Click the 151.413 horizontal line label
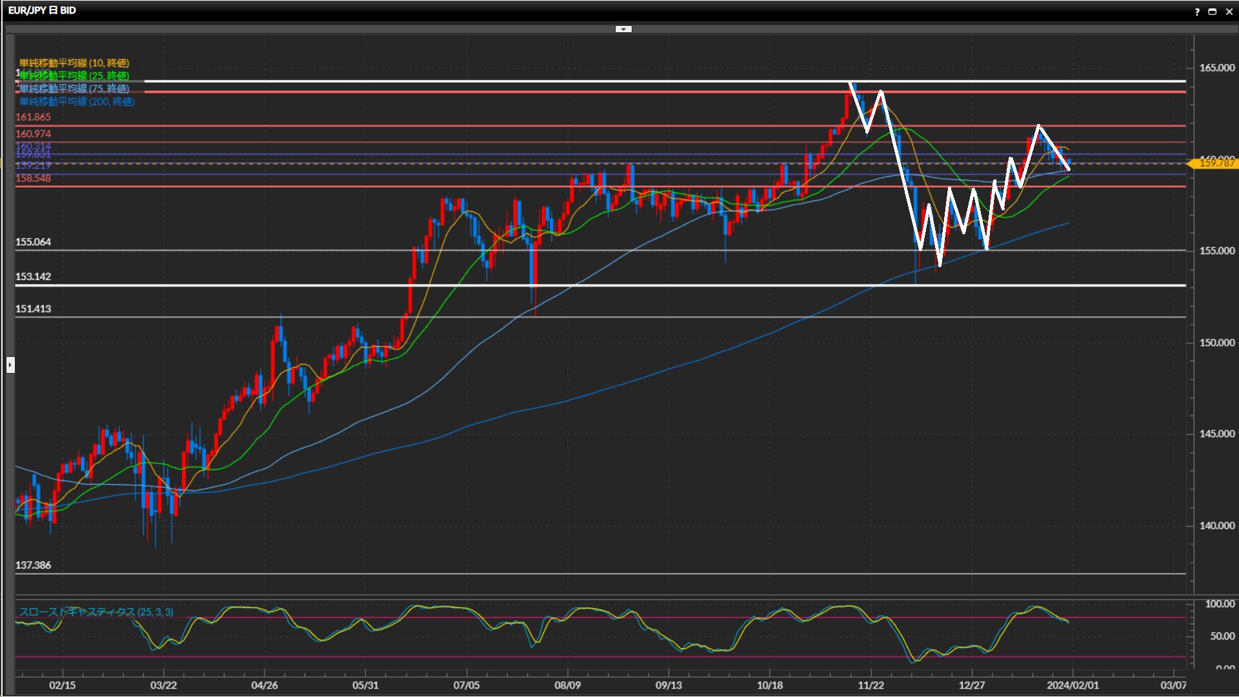The height and width of the screenshot is (697, 1239). point(33,308)
